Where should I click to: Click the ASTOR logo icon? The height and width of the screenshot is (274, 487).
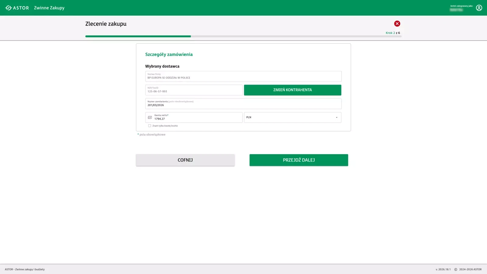9,8
